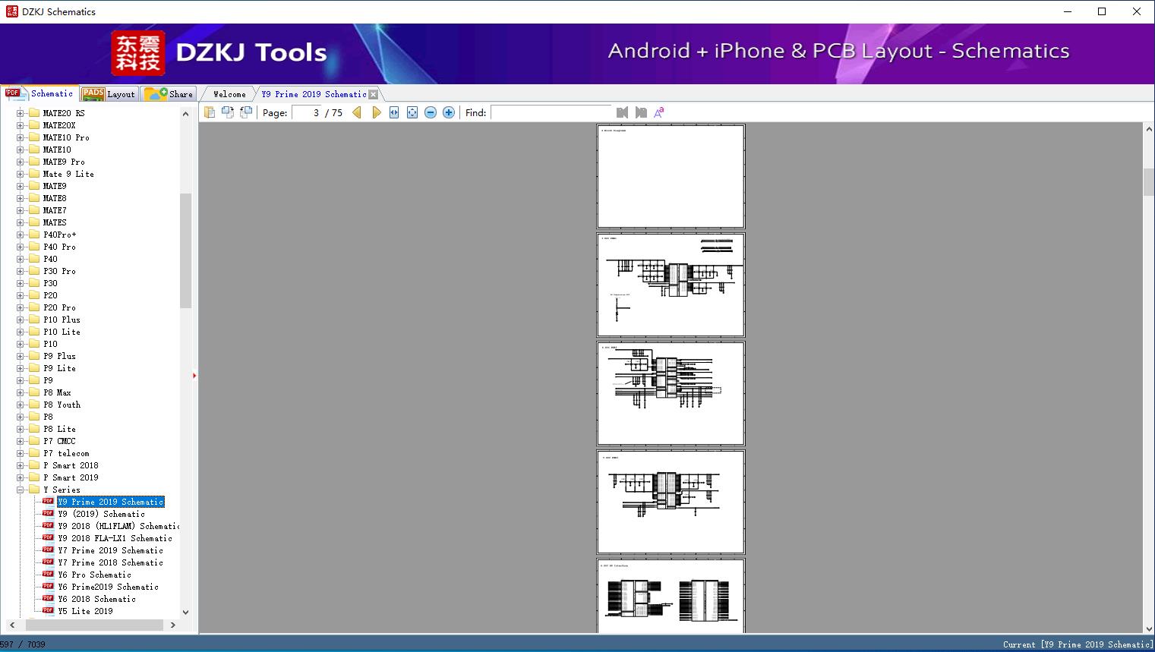Open Y6 Prime2019 Schematic
The height and width of the screenshot is (652, 1155).
coord(109,587)
